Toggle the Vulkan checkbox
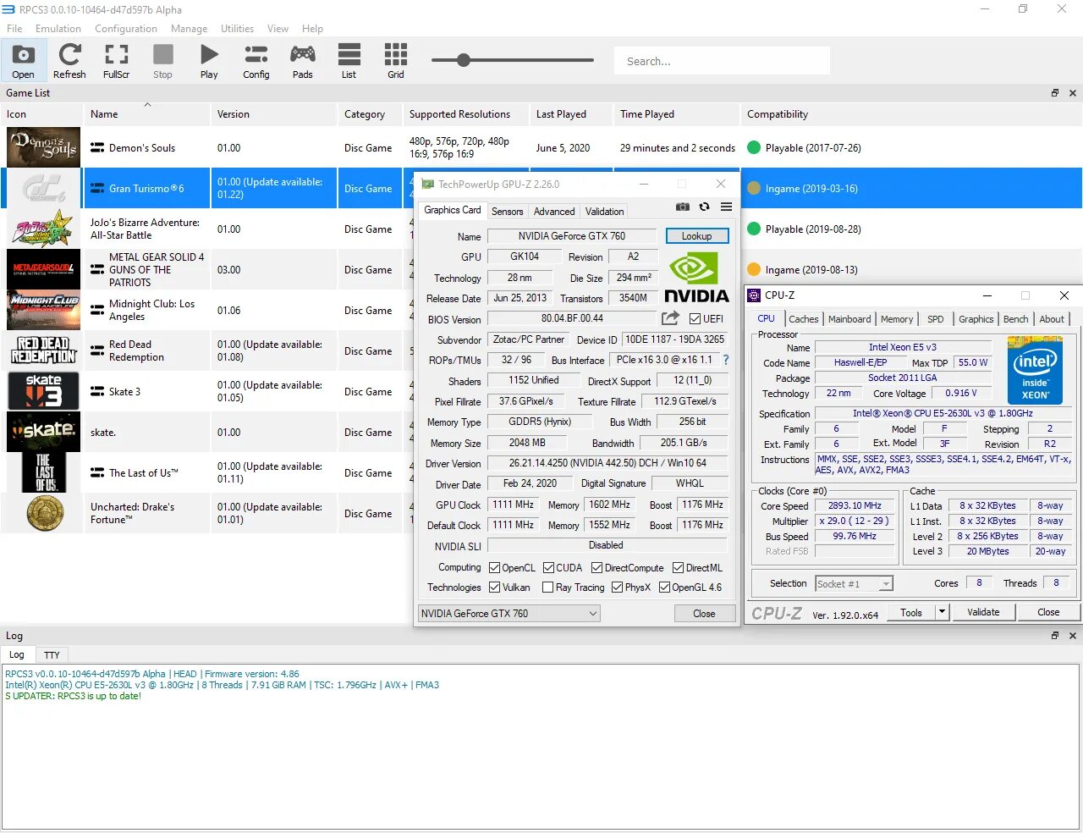 (495, 588)
